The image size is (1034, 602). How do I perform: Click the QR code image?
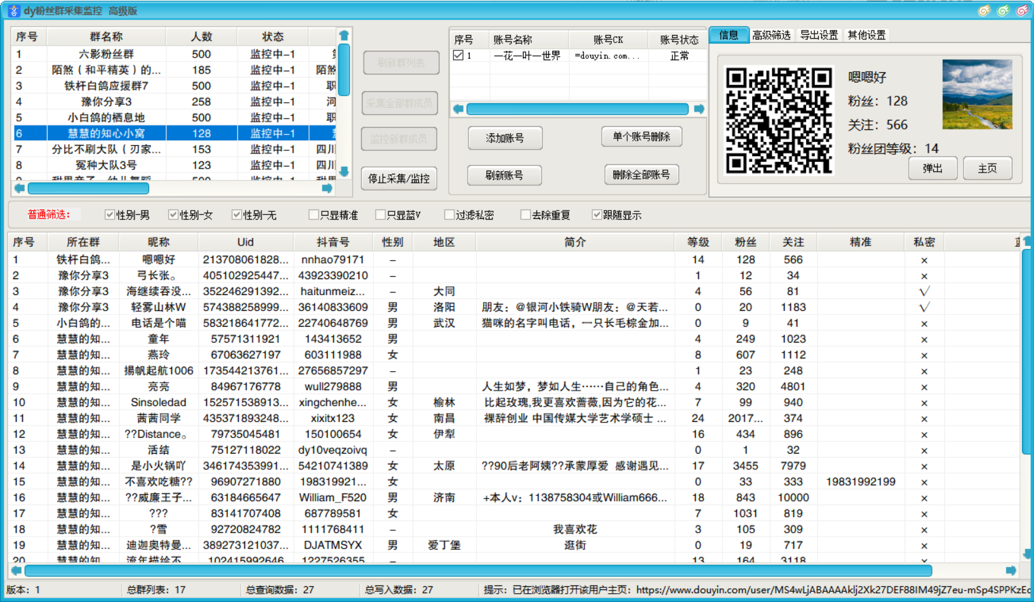tap(778, 120)
